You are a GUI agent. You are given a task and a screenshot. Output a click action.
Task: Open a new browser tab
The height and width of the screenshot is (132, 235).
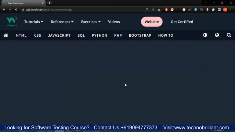50,3
